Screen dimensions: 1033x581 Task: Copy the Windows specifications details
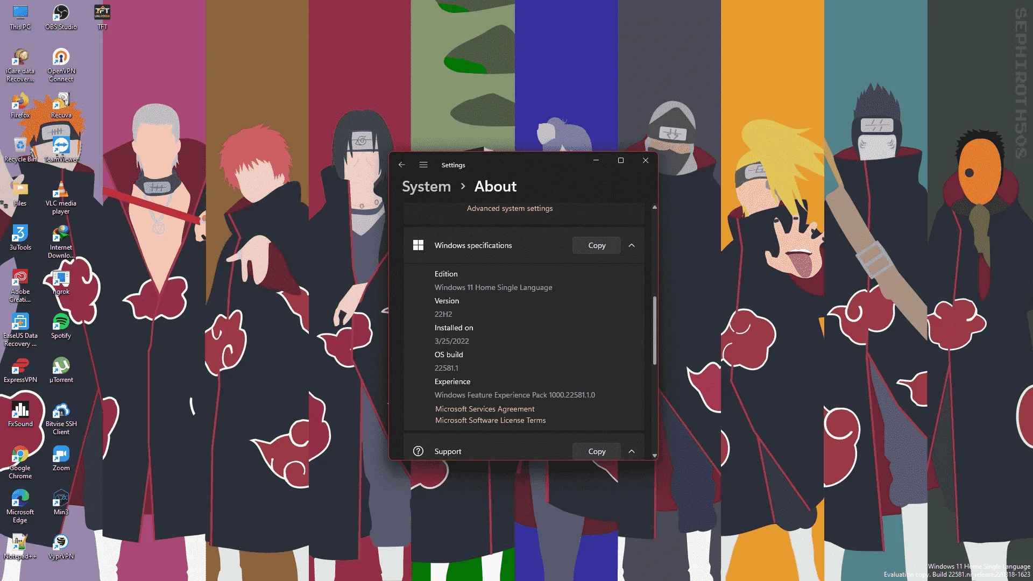[x=597, y=245]
